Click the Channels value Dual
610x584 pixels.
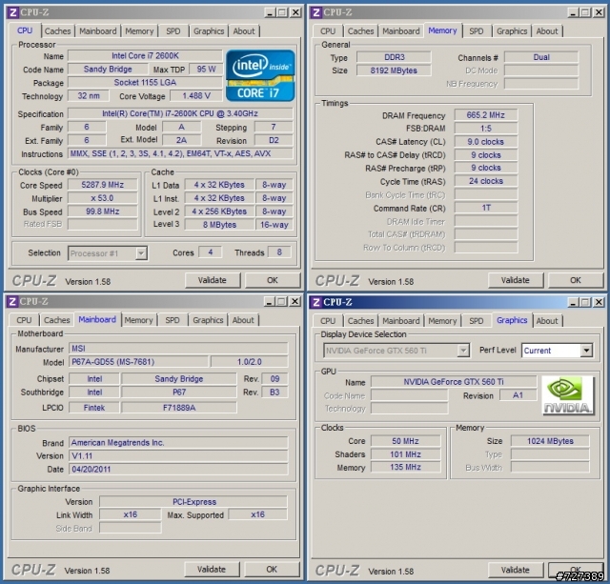coord(541,57)
